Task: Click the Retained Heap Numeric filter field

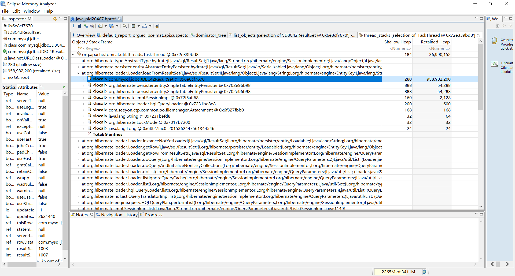Action: pos(432,48)
